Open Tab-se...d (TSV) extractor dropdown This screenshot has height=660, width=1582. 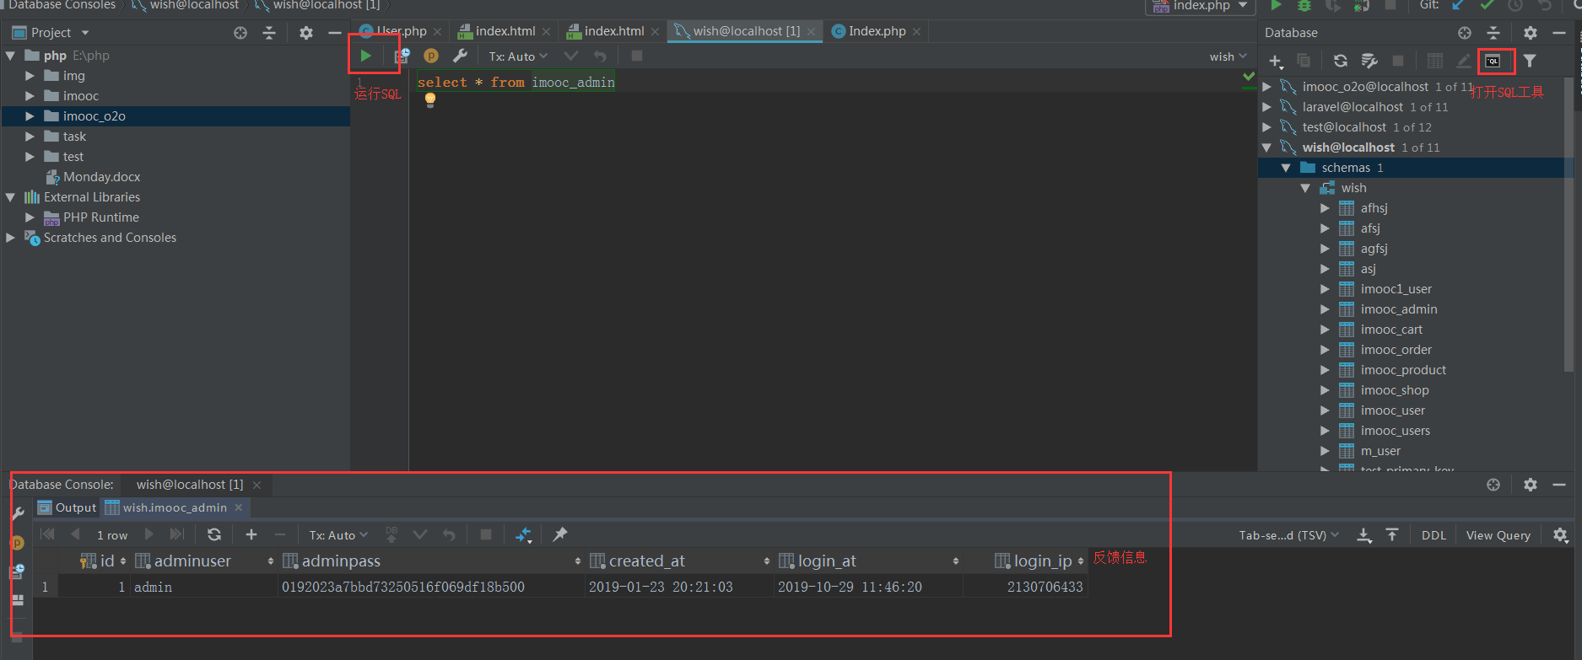click(1288, 535)
